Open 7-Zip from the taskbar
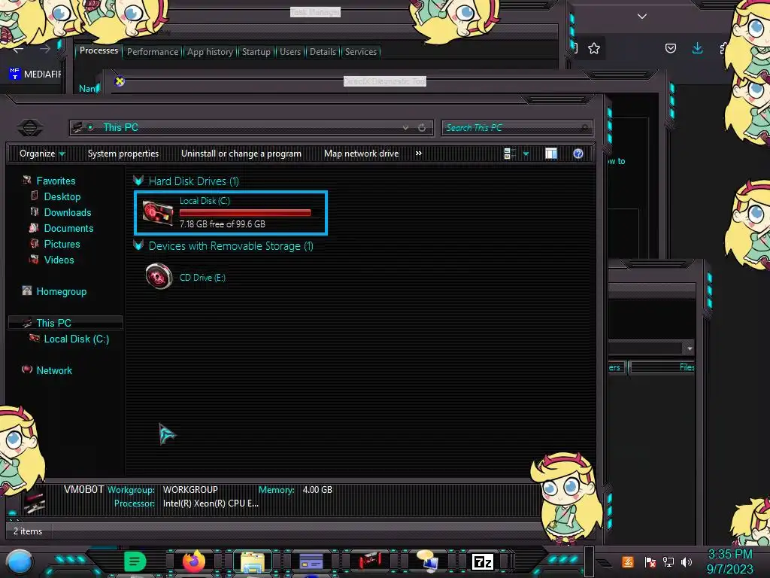The height and width of the screenshot is (578, 770). pyautogui.click(x=483, y=561)
